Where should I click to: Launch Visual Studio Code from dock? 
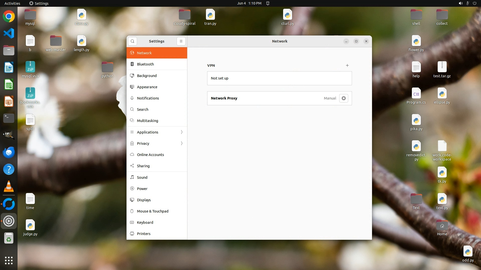click(x=9, y=33)
